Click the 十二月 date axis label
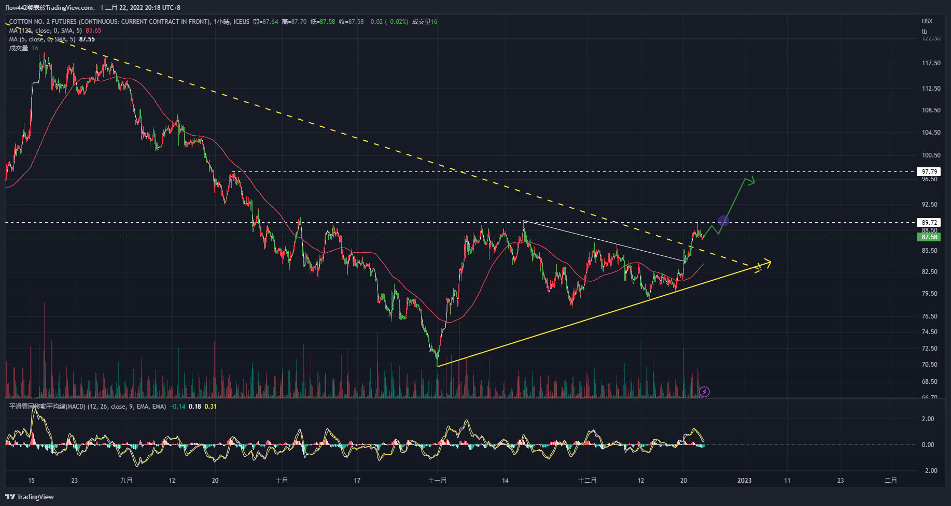The image size is (951, 506). click(588, 481)
